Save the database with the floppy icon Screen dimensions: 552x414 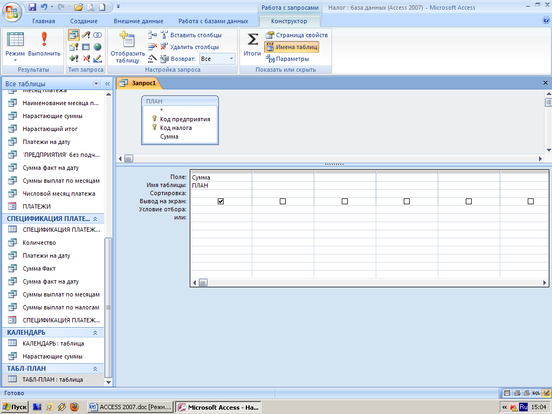pos(32,6)
